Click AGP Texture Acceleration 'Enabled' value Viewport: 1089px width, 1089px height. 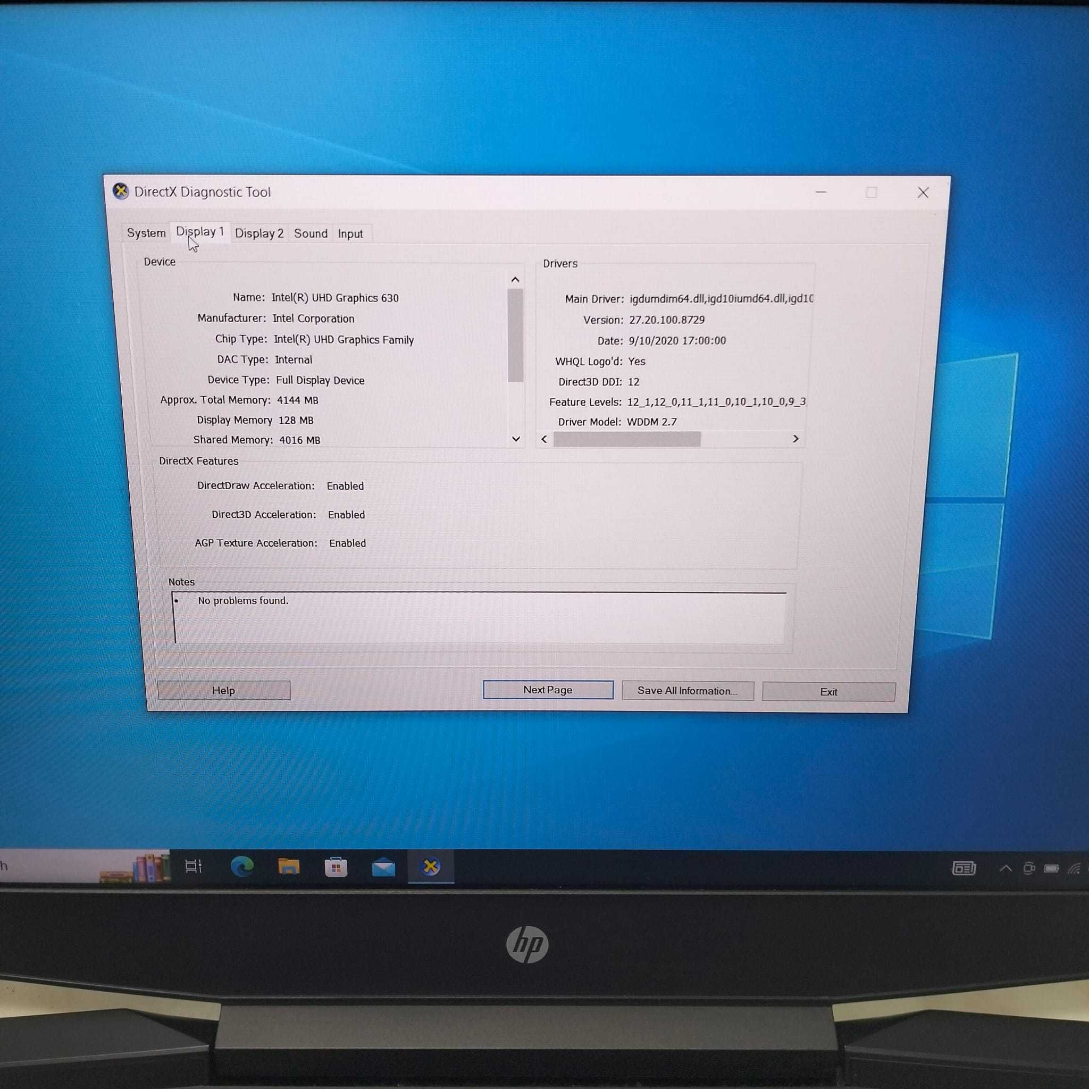click(x=347, y=543)
